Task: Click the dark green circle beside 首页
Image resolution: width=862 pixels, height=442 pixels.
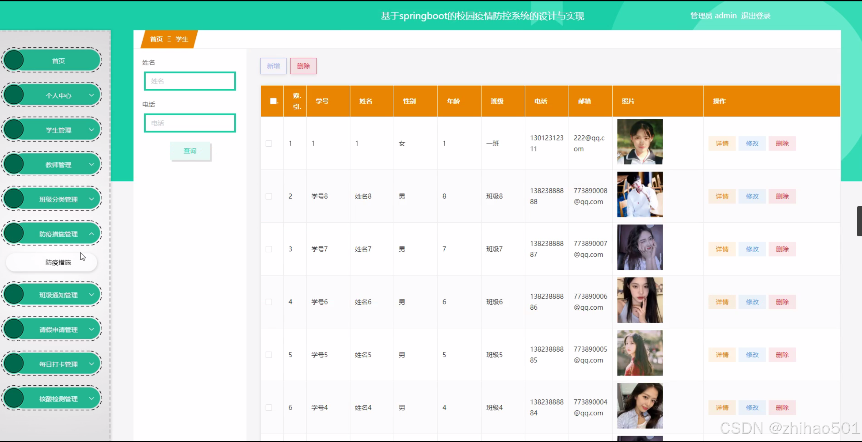Action: pos(14,60)
